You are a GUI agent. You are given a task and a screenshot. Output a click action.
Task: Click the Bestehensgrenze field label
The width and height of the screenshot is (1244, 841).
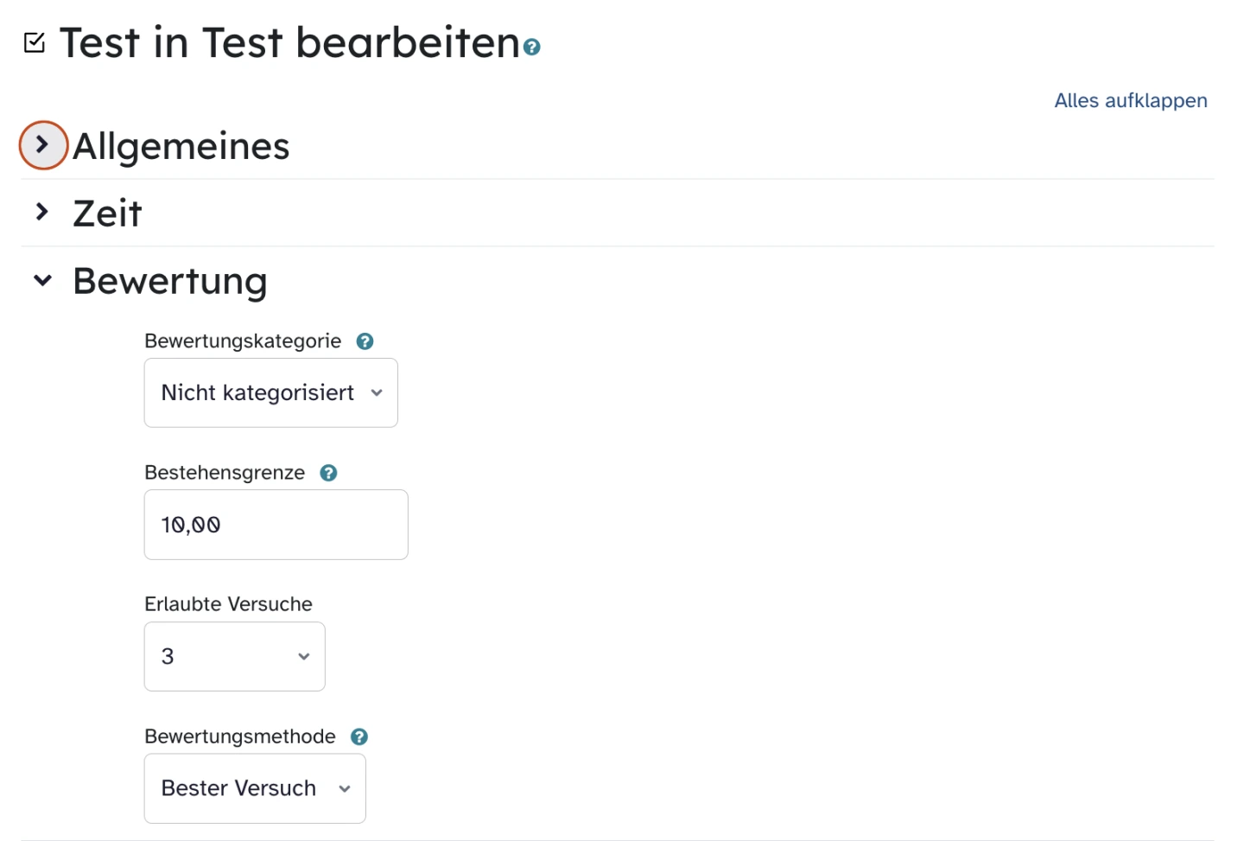point(225,473)
